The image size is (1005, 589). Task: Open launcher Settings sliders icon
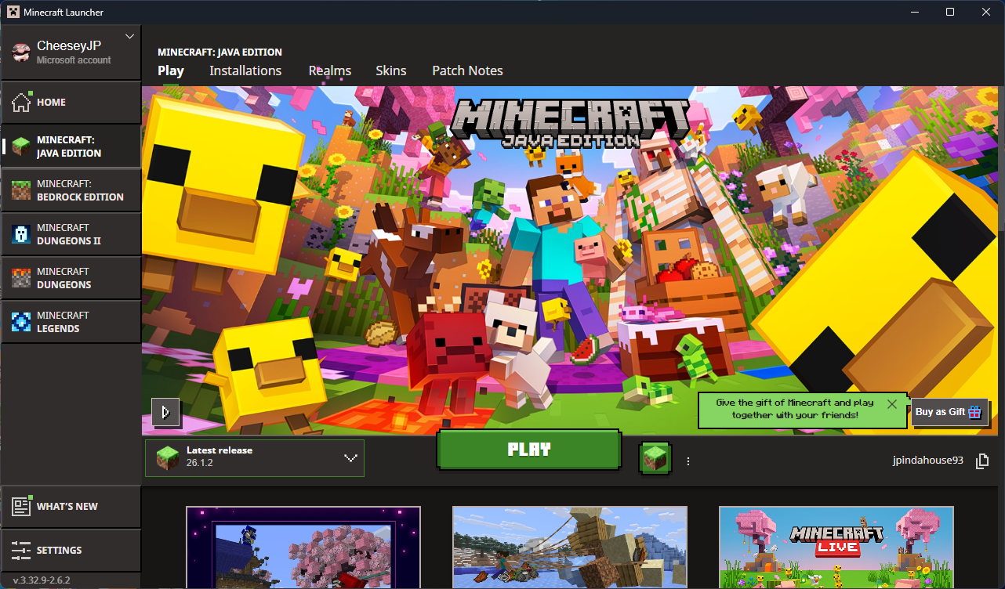pyautogui.click(x=21, y=550)
